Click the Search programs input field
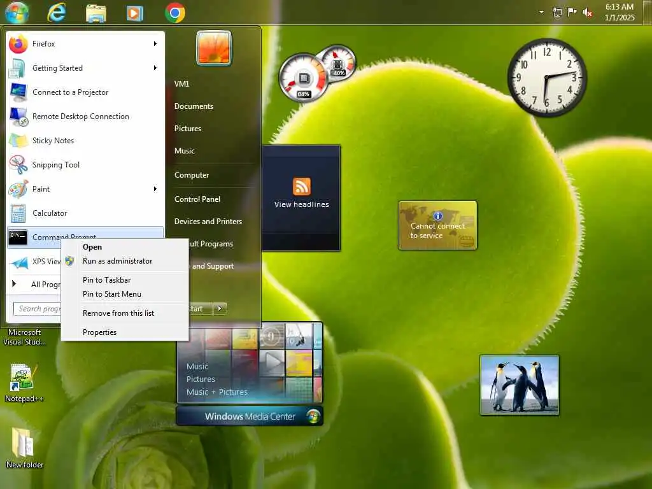This screenshot has height=489, width=652. click(38, 309)
